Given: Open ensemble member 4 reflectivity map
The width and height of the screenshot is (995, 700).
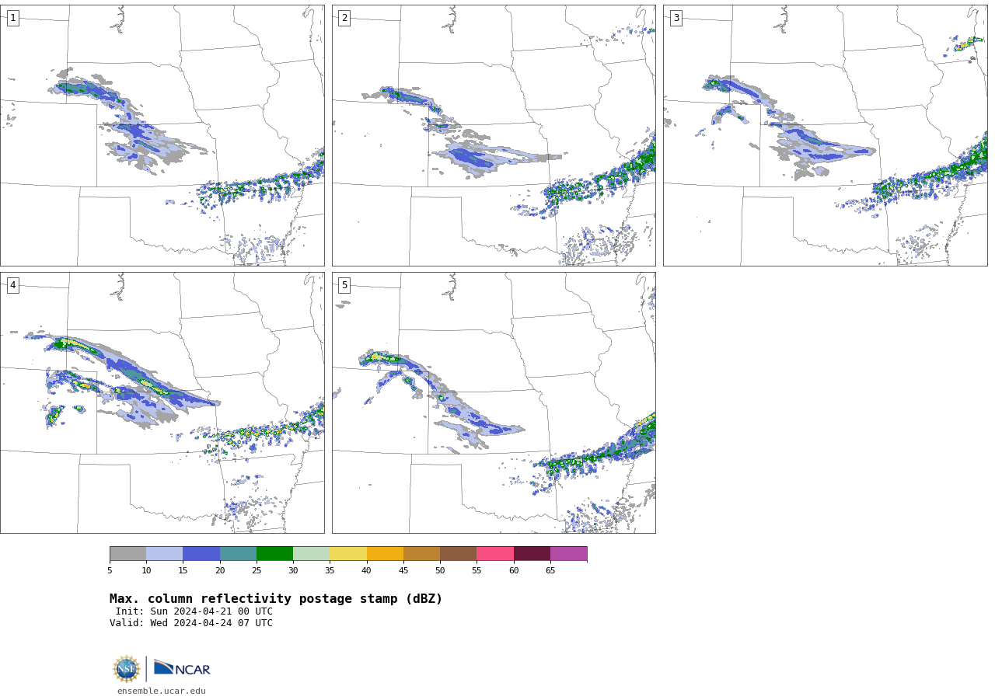Looking at the screenshot, I should [162, 402].
